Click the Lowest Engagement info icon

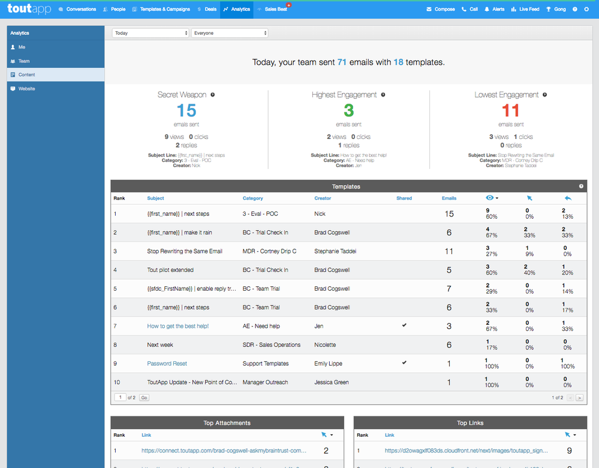tap(544, 95)
